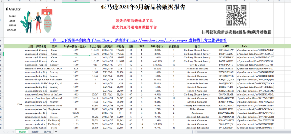291x134 pixels.
Task: Select the ASIN column cell B01BZ0MR54
Action: pyautogui.click(x=226, y=128)
